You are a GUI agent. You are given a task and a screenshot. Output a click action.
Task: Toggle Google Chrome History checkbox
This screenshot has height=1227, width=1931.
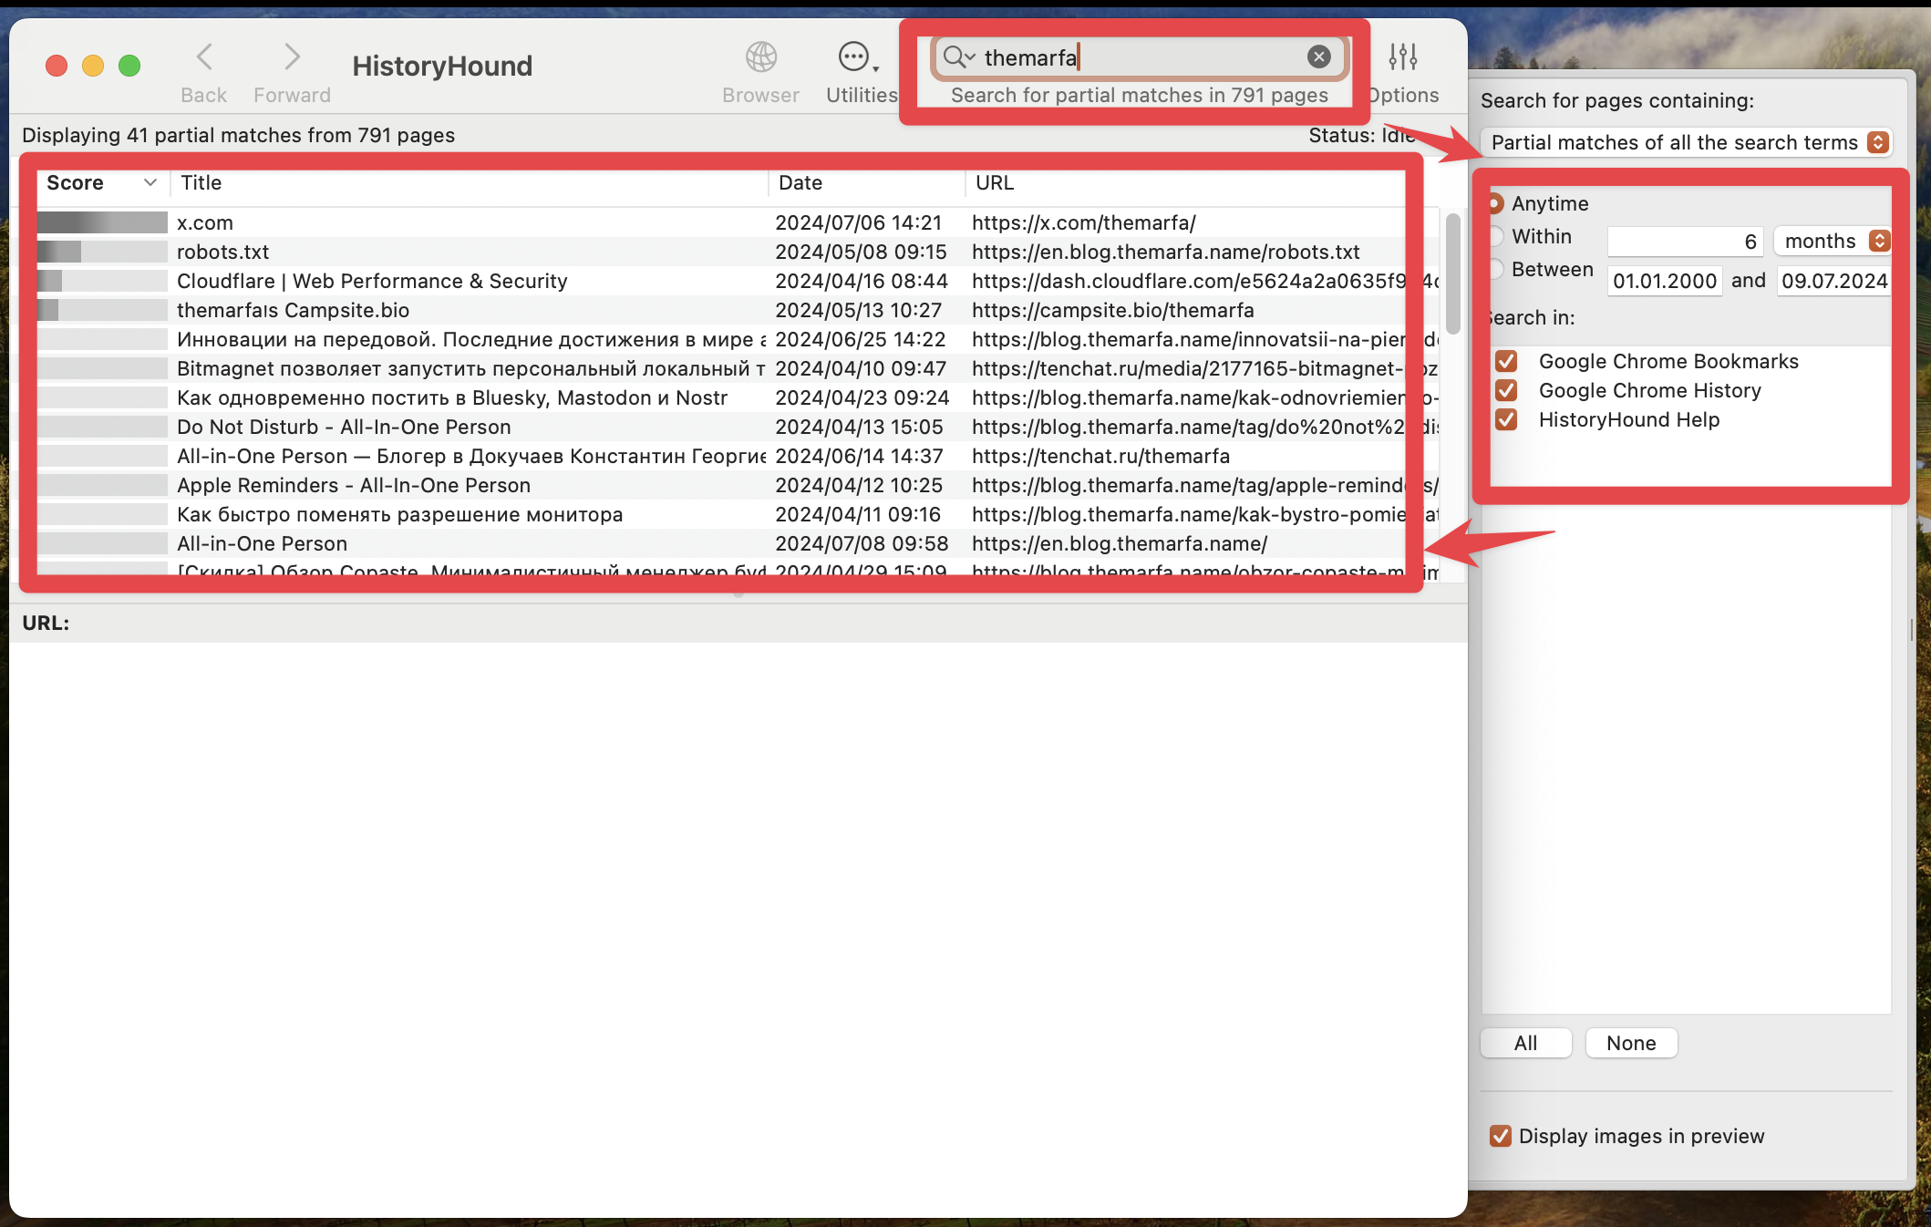click(x=1506, y=391)
